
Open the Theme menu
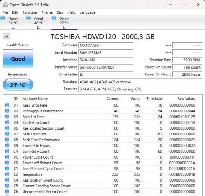point(47,12)
